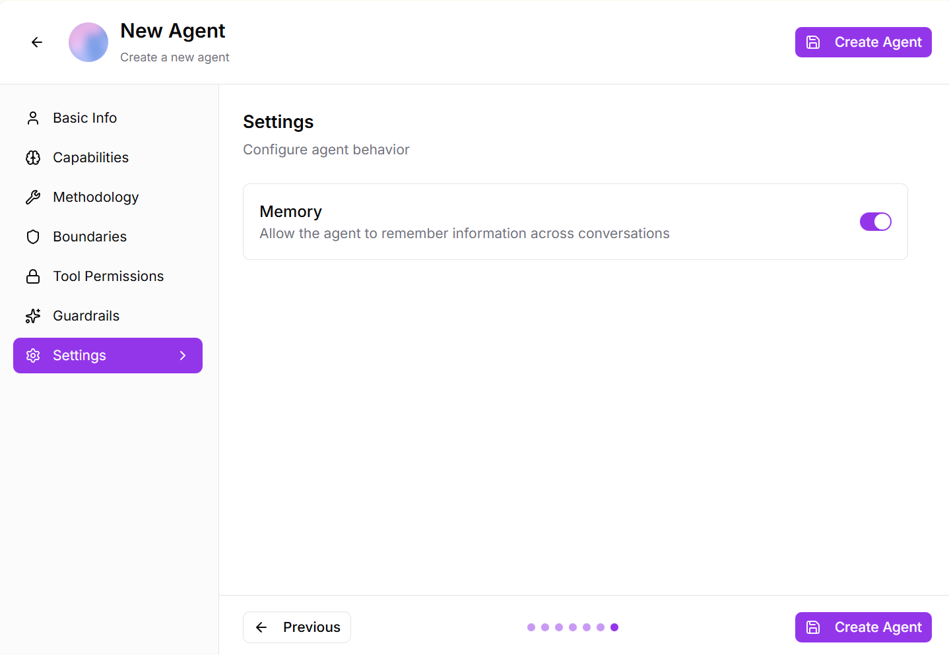Screen dimensions: 949x655
Task: Disable the Memory toggle switch
Action: coord(875,222)
